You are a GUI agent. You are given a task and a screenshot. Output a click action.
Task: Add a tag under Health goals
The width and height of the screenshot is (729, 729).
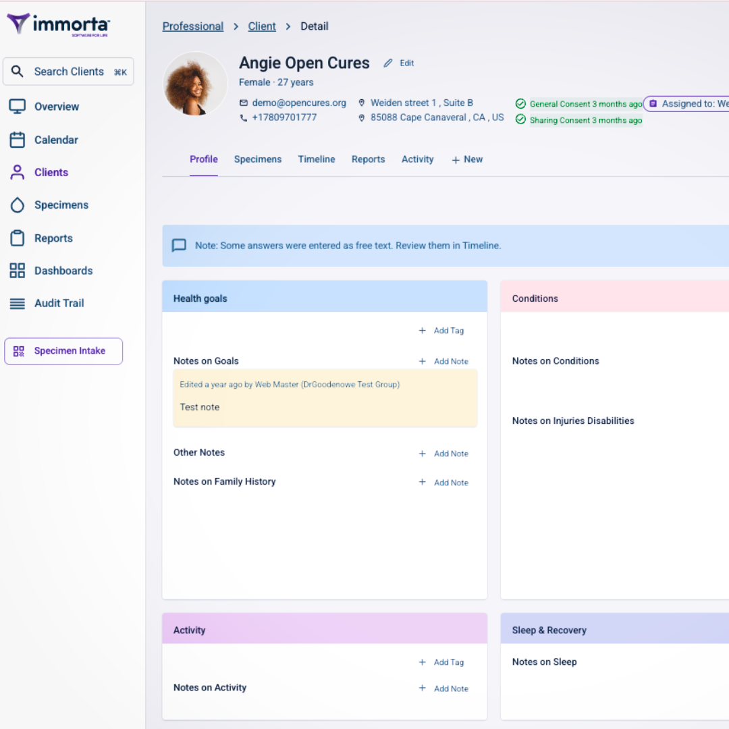tap(442, 331)
